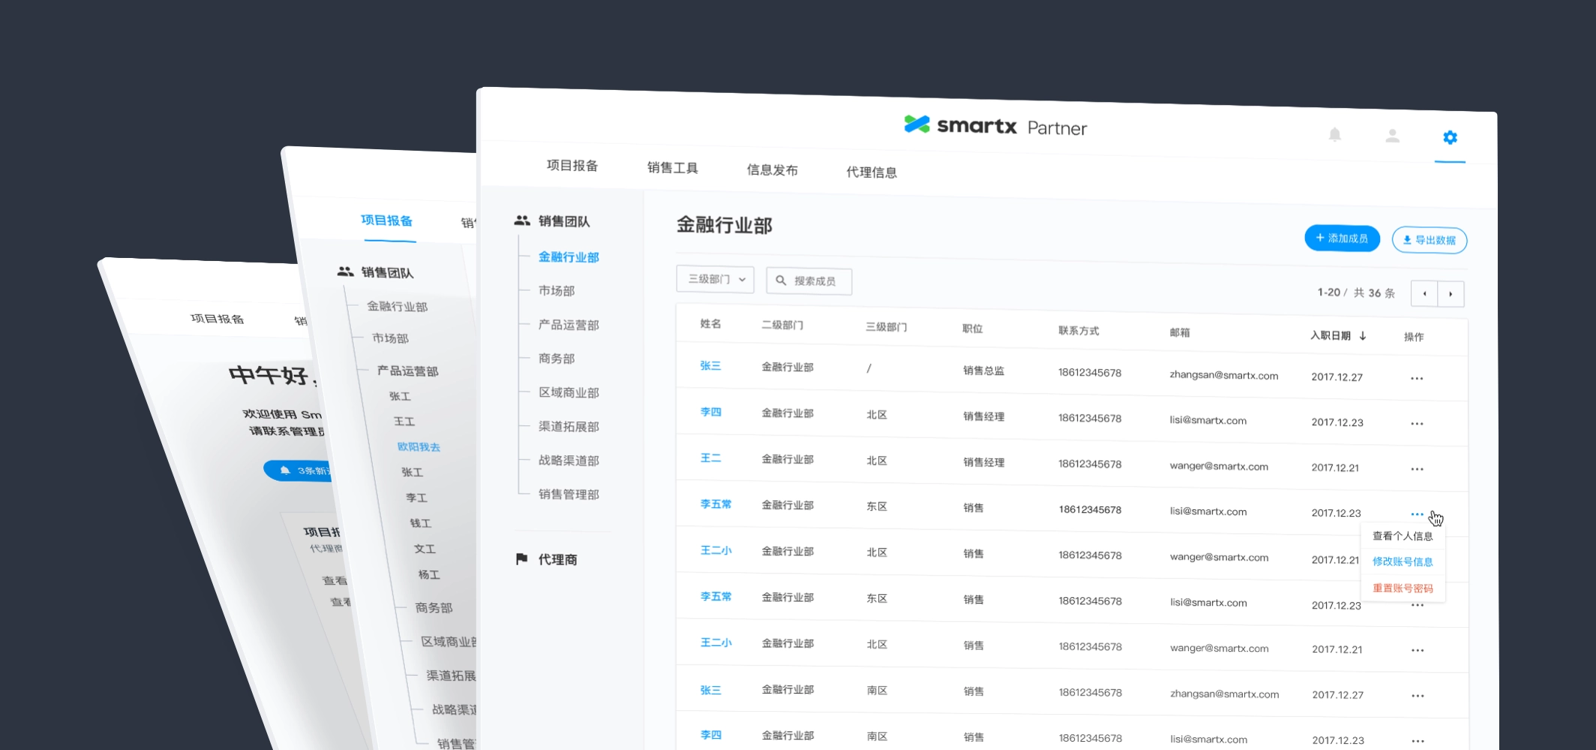This screenshot has width=1596, height=750.
Task: Expand the 三级部门 filter dropdown
Action: (715, 279)
